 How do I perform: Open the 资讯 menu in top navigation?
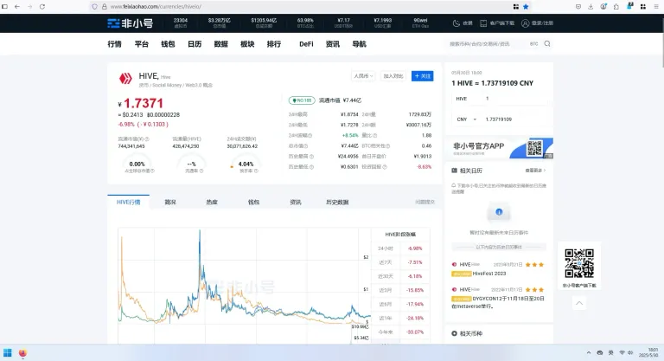(x=332, y=44)
